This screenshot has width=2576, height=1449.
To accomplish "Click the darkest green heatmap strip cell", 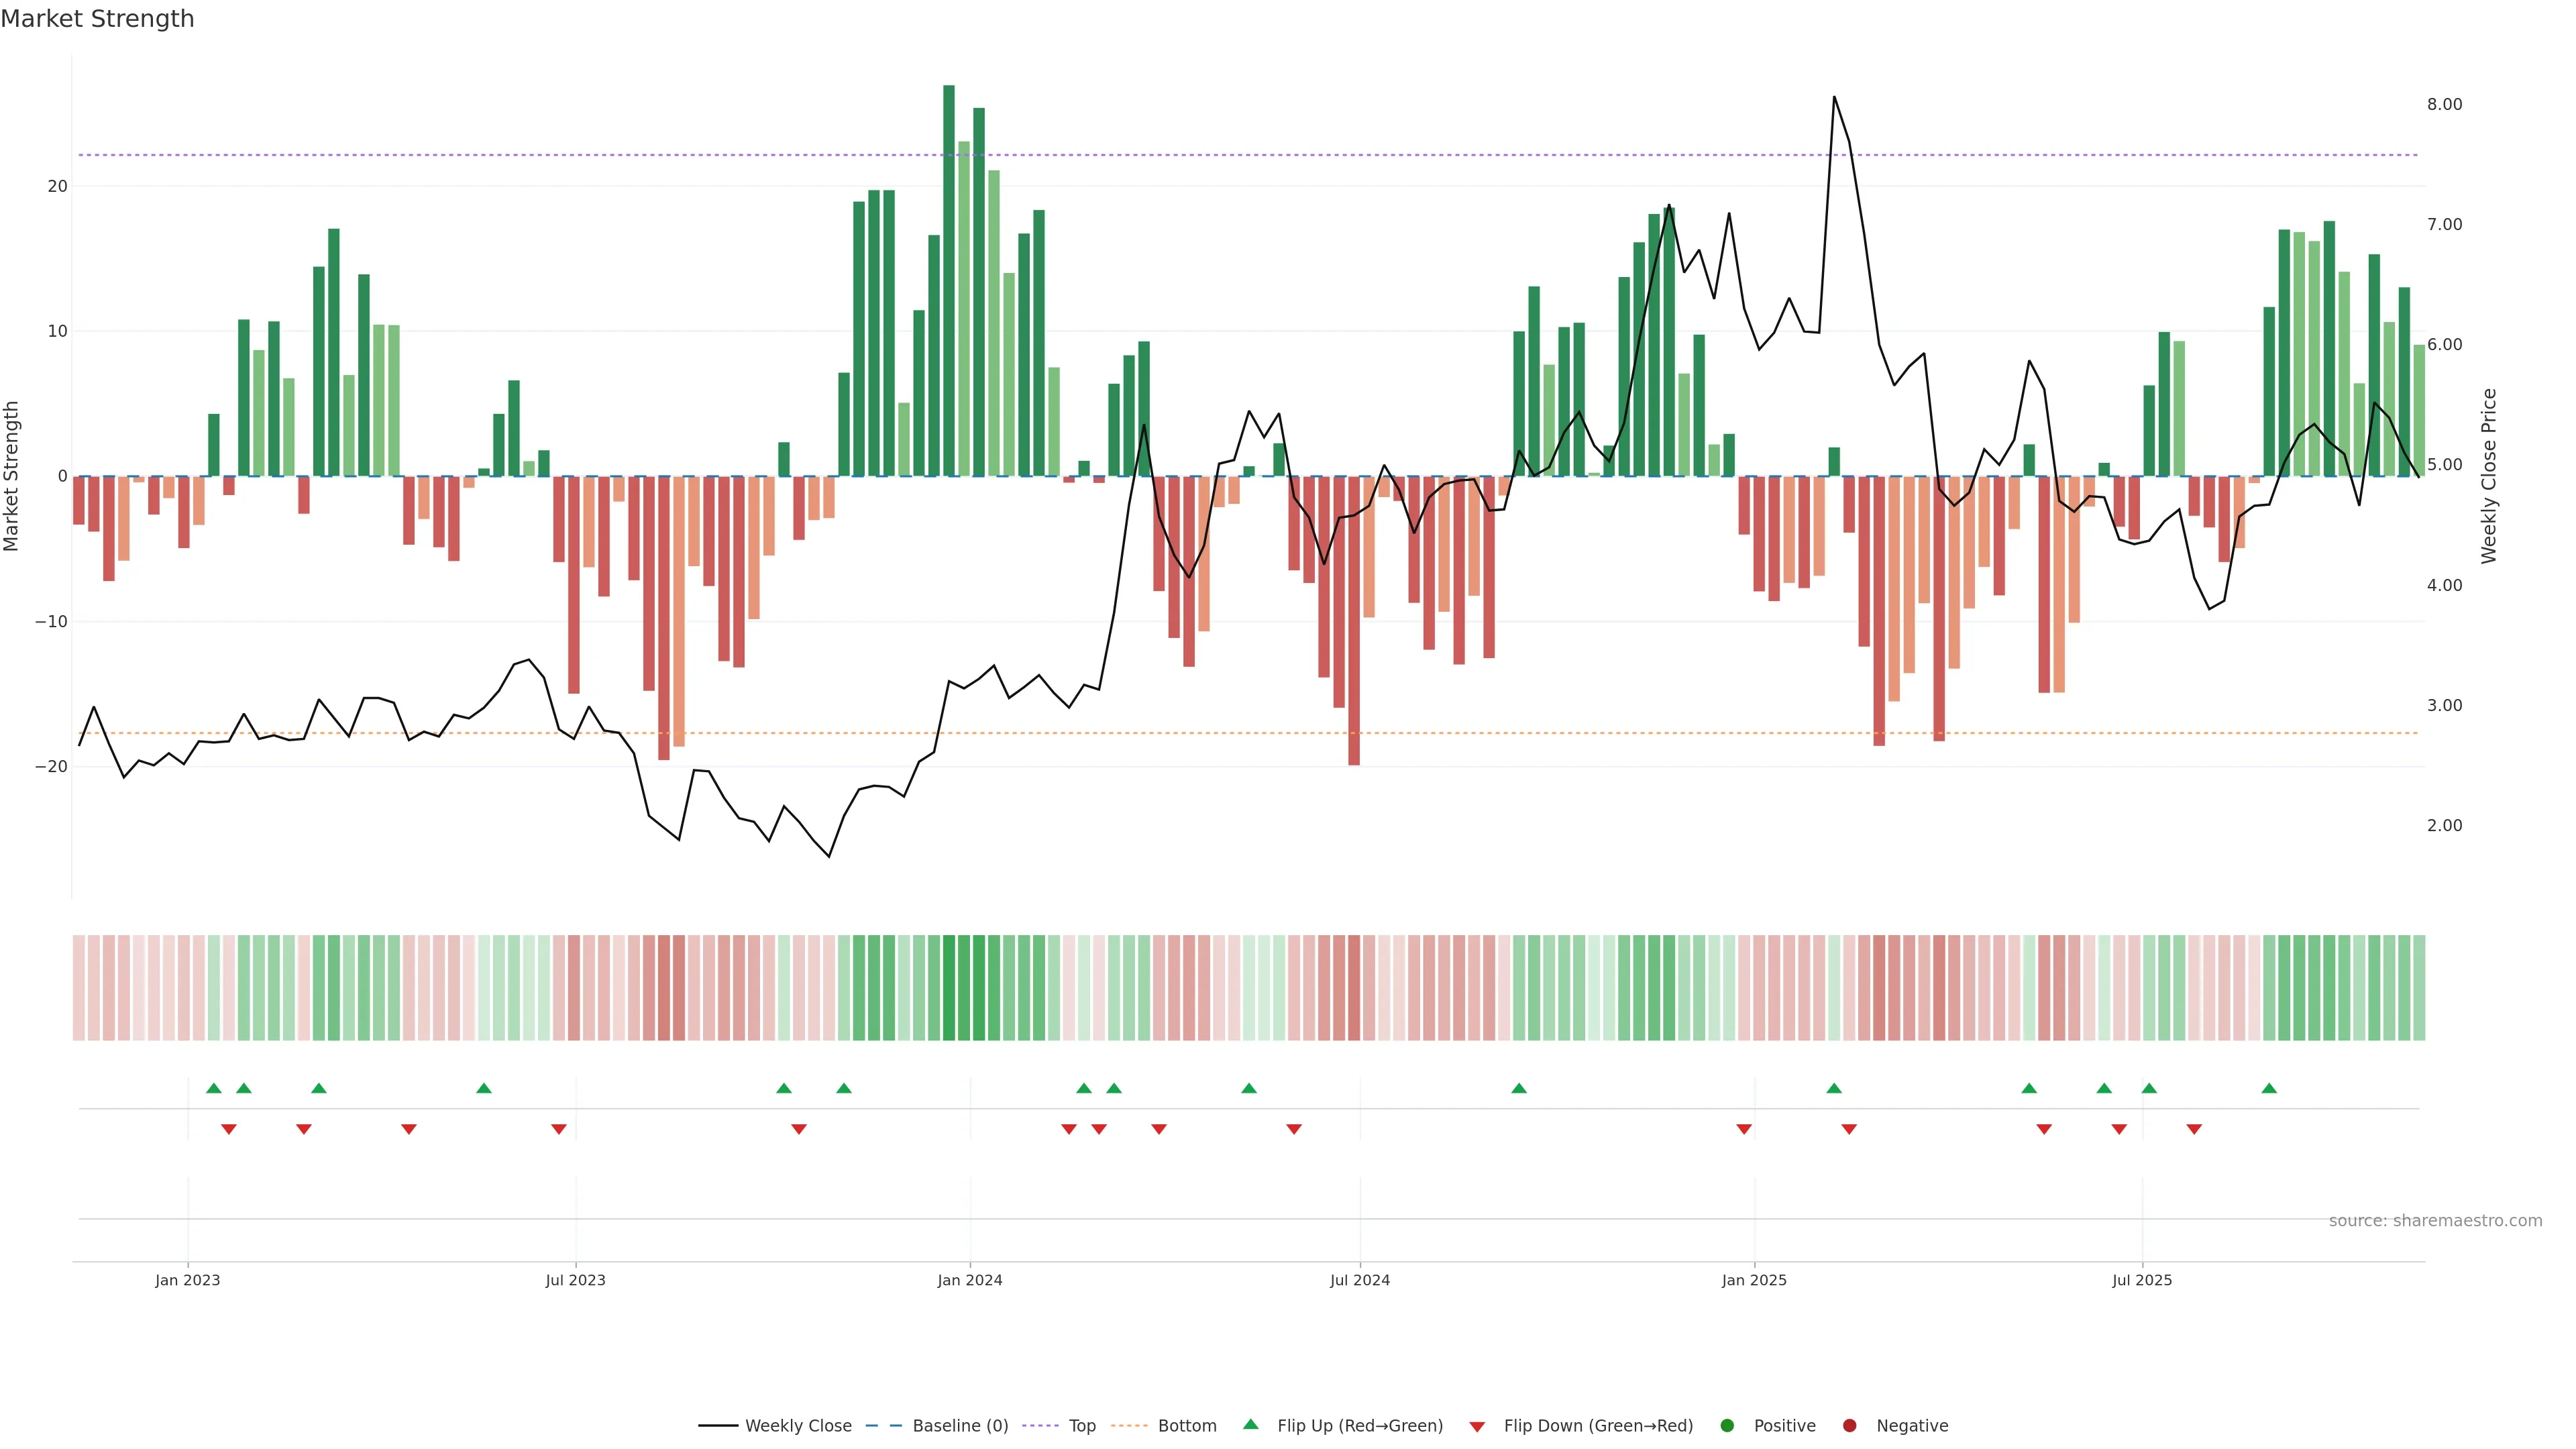I will click(x=949, y=988).
